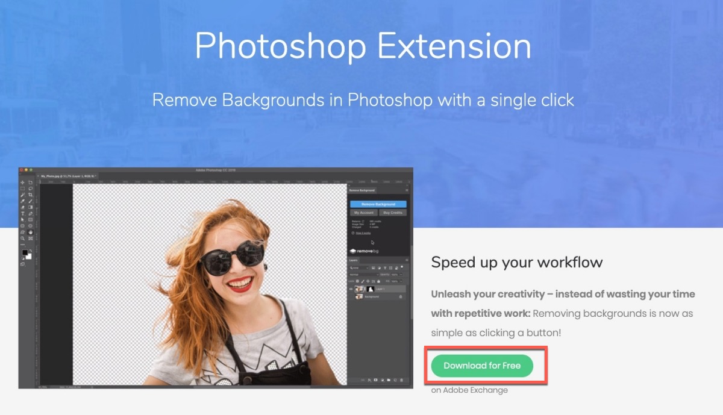Viewport: 723px width, 415px height.
Task: Click the Photoshop right panel scrollbar
Action: (x=412, y=283)
